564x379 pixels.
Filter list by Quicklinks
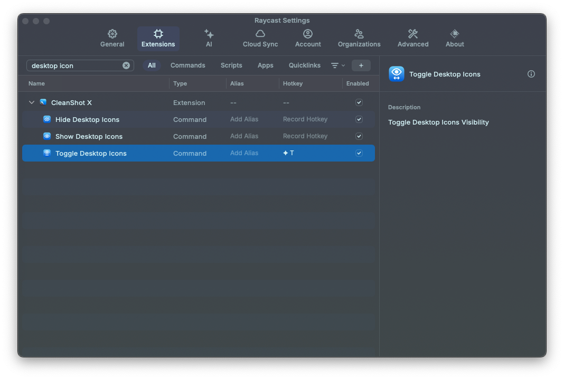coord(304,65)
